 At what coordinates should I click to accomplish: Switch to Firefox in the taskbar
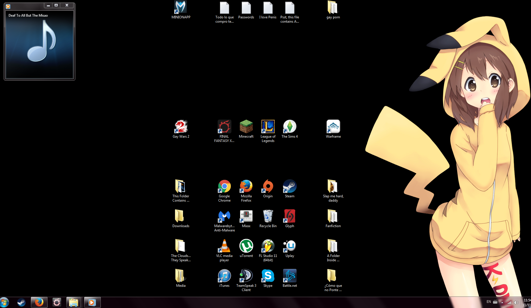39,302
